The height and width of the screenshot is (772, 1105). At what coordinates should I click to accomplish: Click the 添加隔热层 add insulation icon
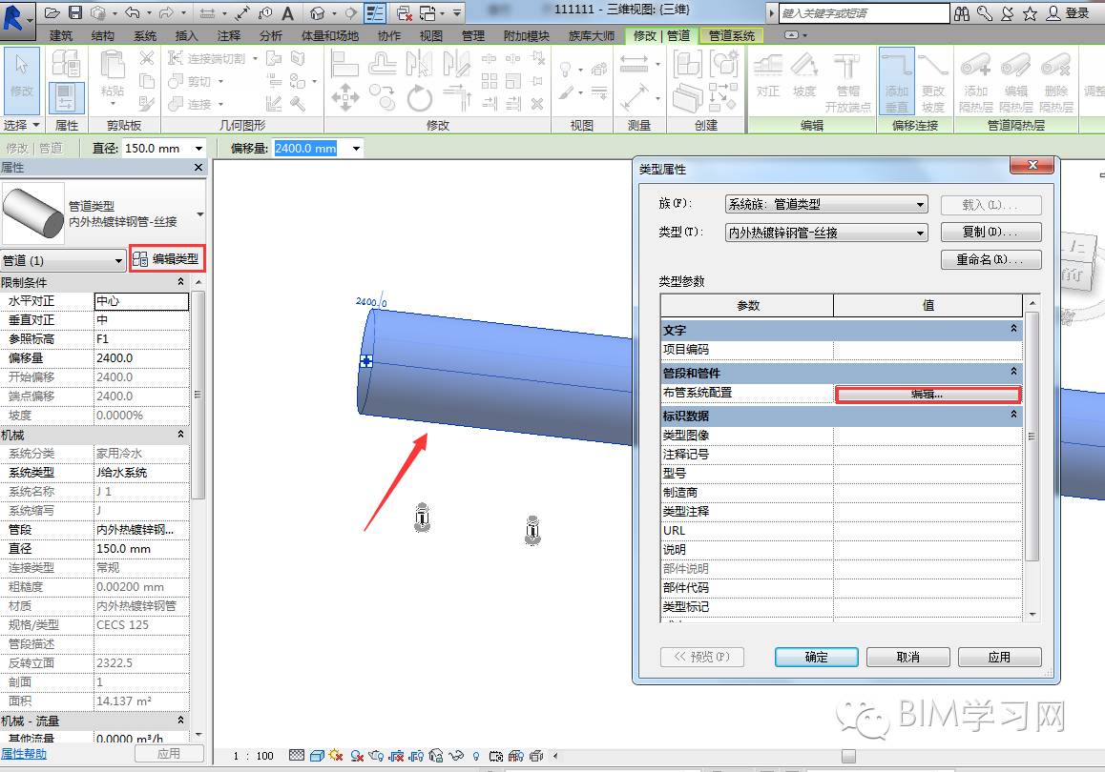(x=975, y=82)
